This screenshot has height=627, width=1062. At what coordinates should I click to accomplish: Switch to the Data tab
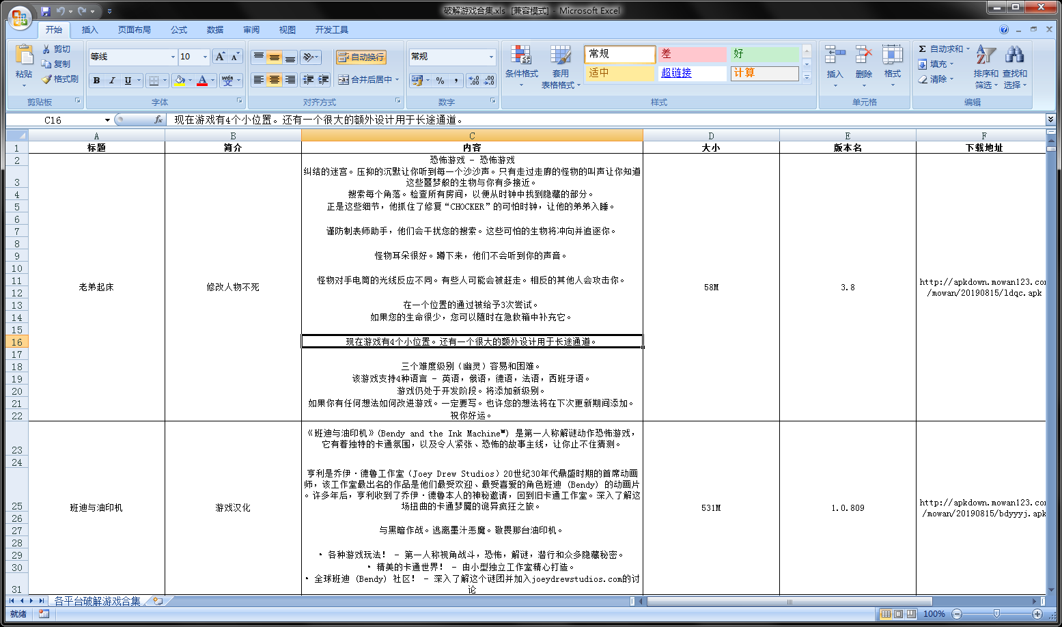click(x=215, y=30)
